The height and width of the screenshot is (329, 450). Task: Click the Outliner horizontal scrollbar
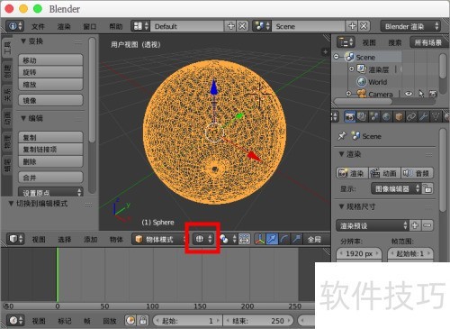click(x=363, y=102)
